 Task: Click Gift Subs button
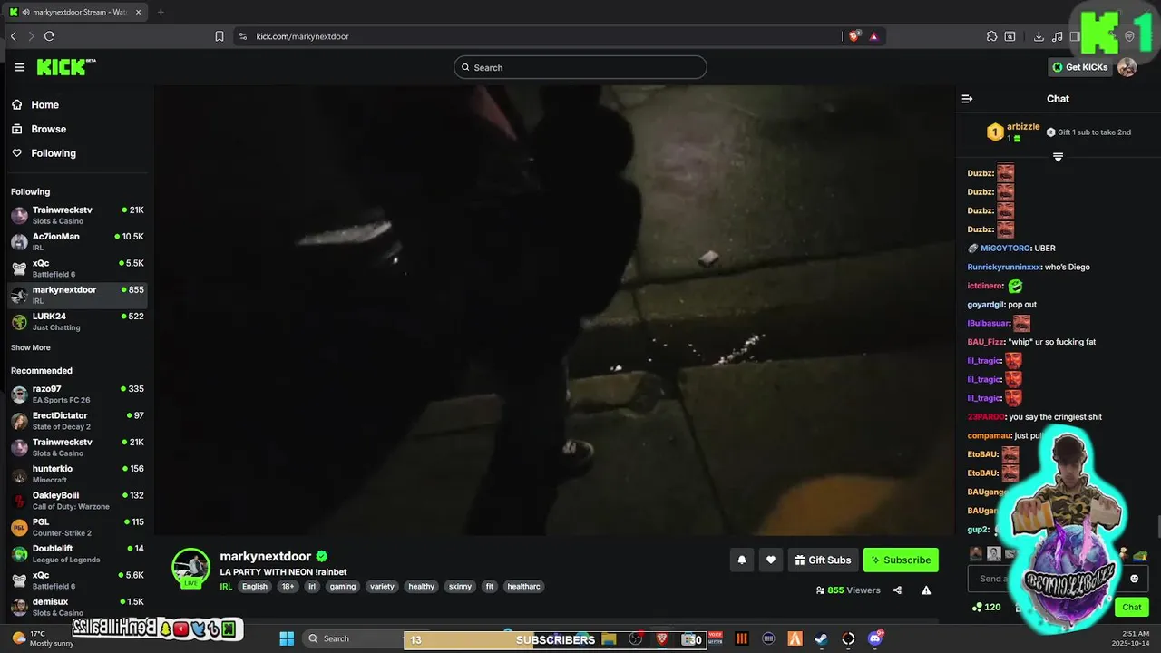tap(823, 560)
